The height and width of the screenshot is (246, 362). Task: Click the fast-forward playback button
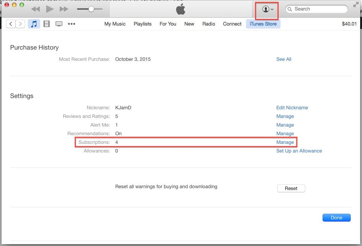tap(64, 9)
